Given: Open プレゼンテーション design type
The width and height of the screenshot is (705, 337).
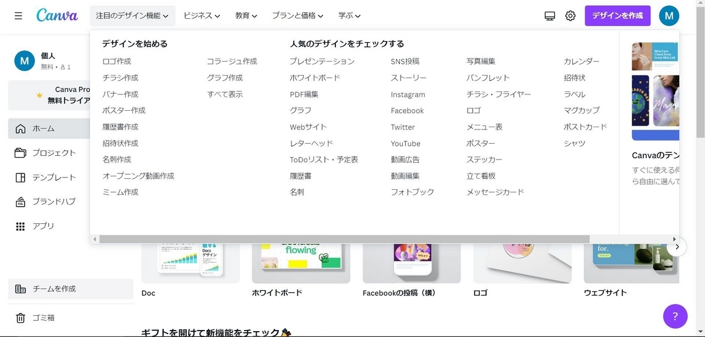Looking at the screenshot, I should click(x=322, y=62).
